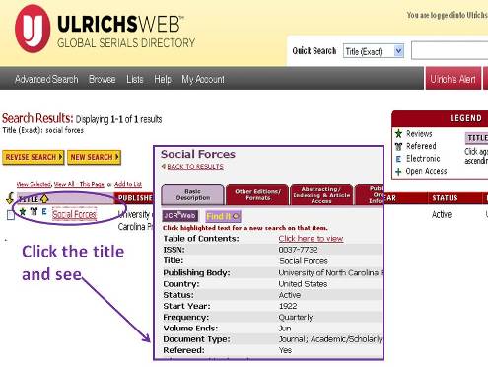Sort by the Status column header
This screenshot has height=367, width=488.
pos(445,198)
